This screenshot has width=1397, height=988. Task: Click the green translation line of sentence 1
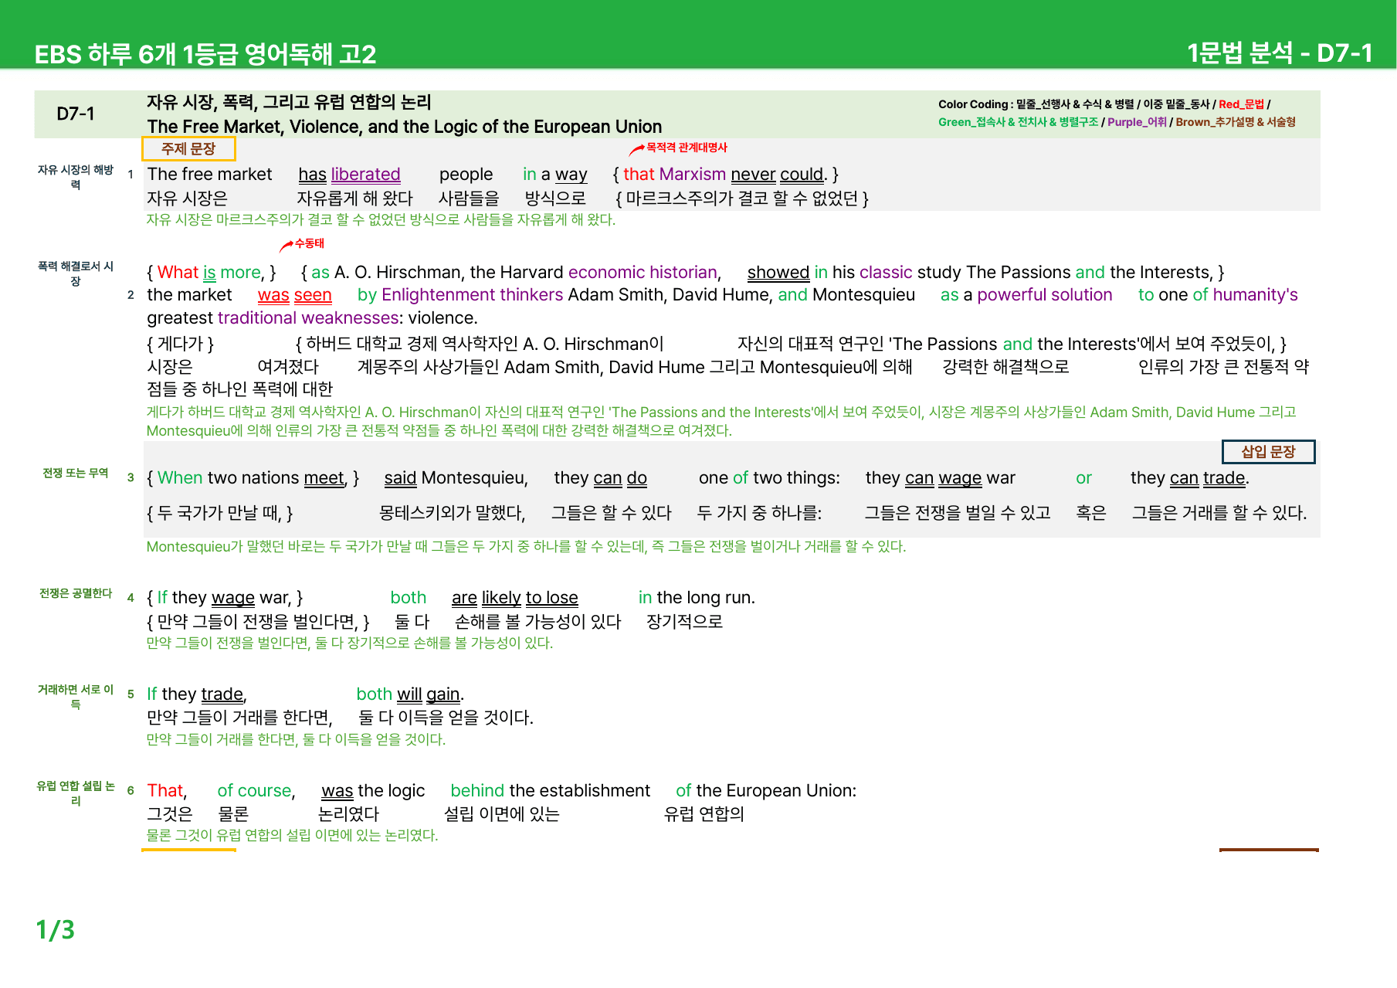[381, 219]
